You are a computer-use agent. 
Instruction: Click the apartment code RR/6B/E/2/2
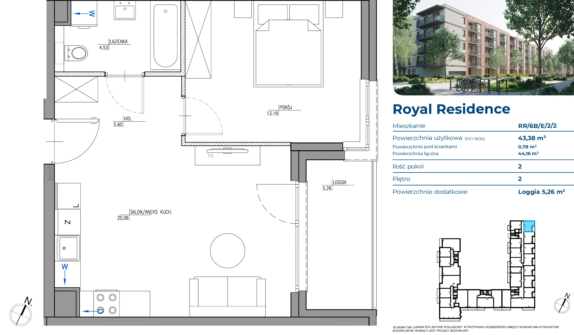[x=537, y=126]
